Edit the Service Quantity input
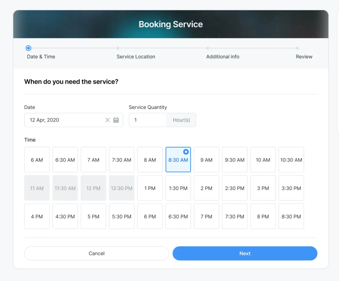 pos(147,120)
